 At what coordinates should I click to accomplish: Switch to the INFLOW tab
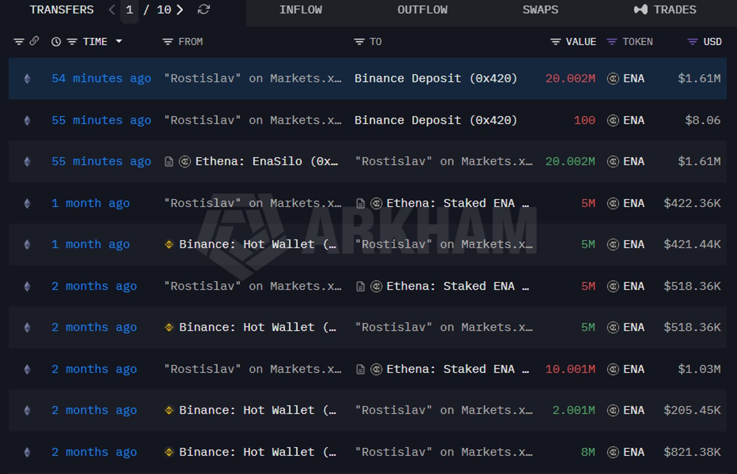(301, 10)
